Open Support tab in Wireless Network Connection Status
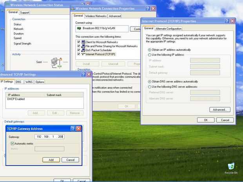This screenshot has width=243, height=182. coord(24,13)
